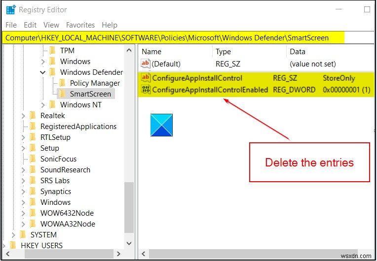Image resolution: width=377 pixels, height=261 pixels.
Task: Select the SoundResearch folder icon
Action: click(x=33, y=170)
